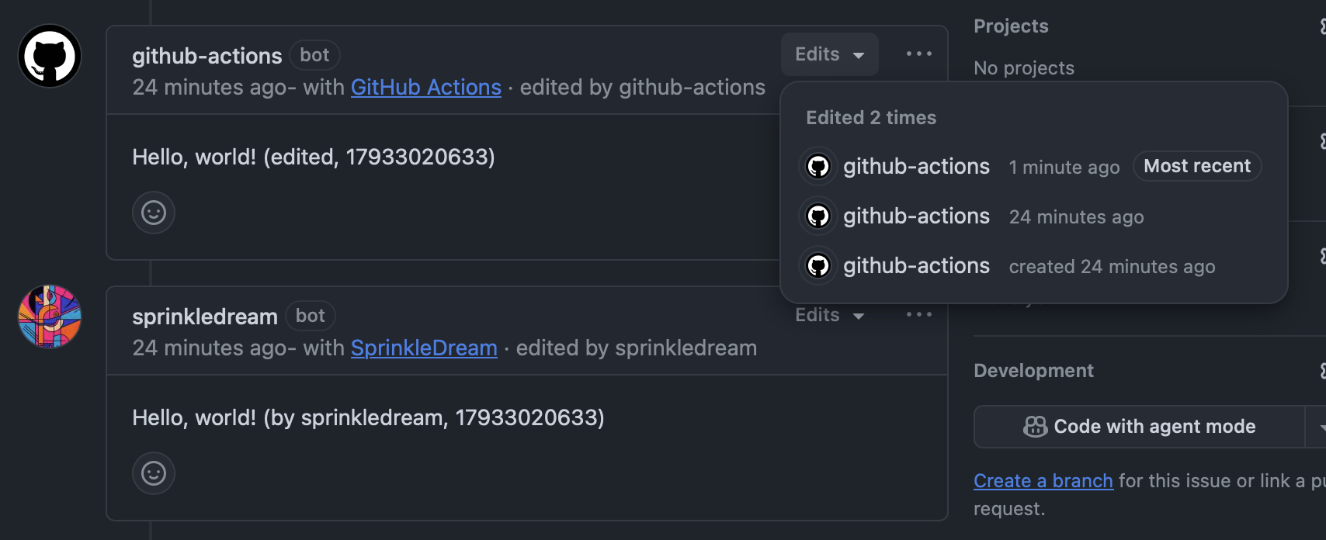Open Edits dropdown on github-actions comment
The image size is (1326, 540).
[x=829, y=54]
